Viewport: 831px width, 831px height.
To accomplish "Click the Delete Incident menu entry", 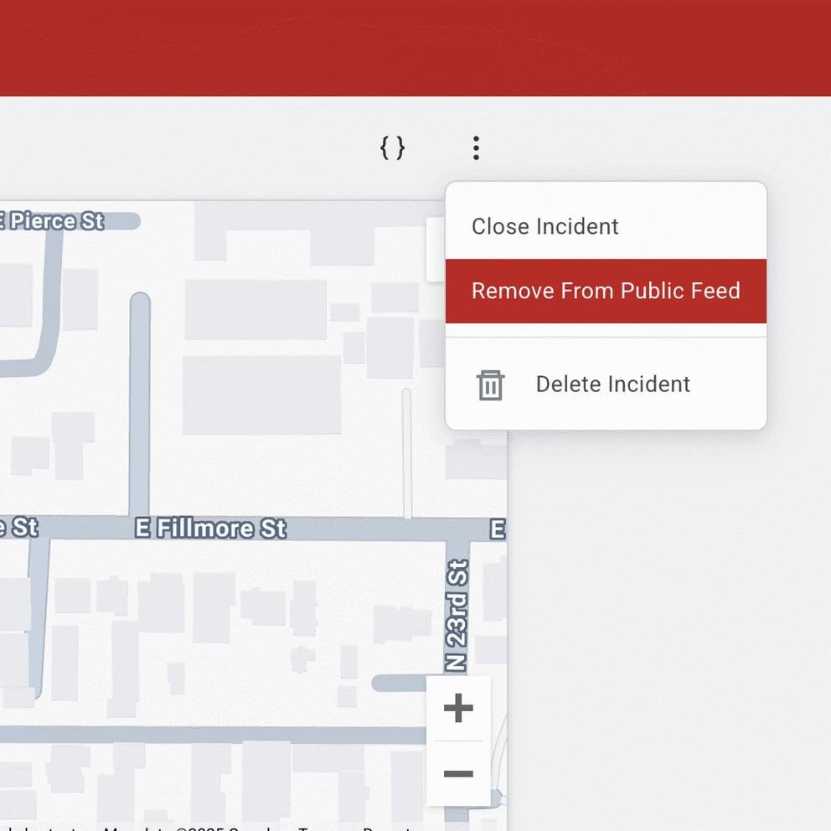I will [612, 384].
